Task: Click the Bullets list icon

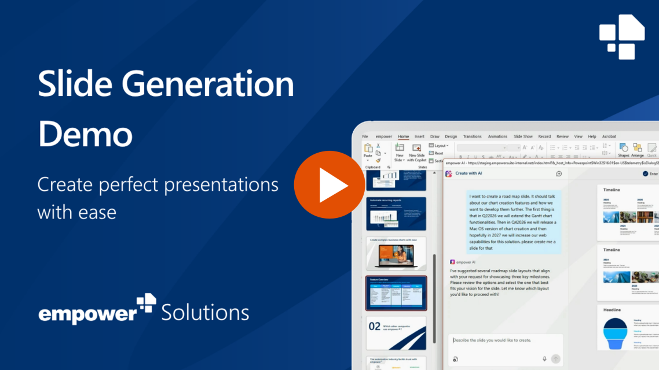Action: [x=552, y=147]
